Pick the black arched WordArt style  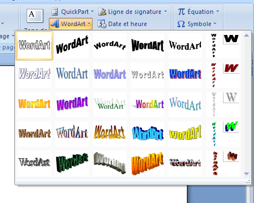(x=110, y=45)
